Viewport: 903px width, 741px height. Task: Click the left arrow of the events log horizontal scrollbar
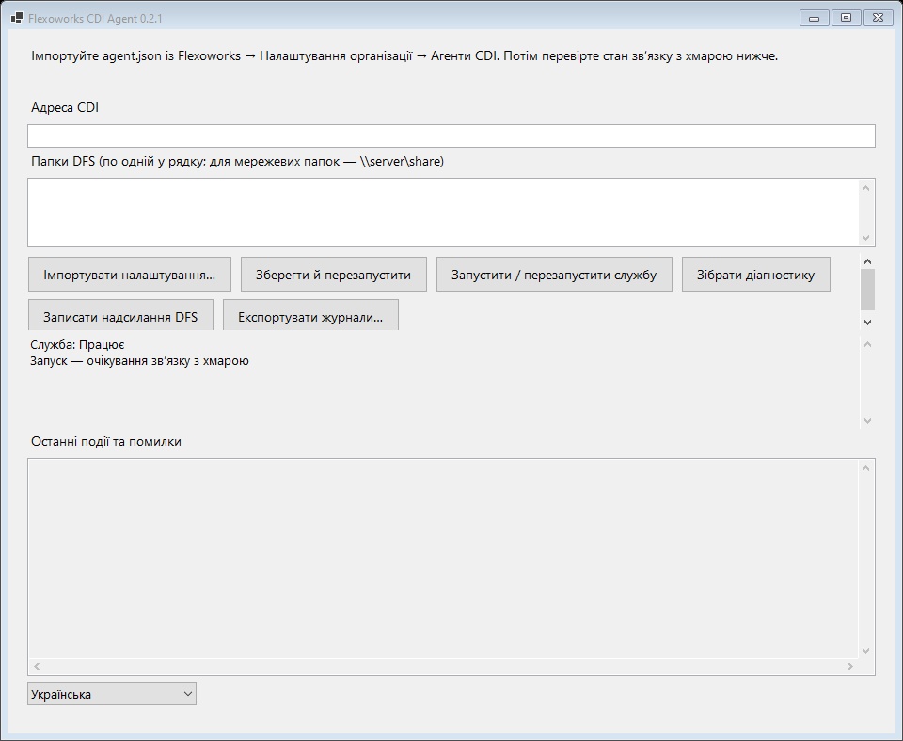tap(37, 666)
